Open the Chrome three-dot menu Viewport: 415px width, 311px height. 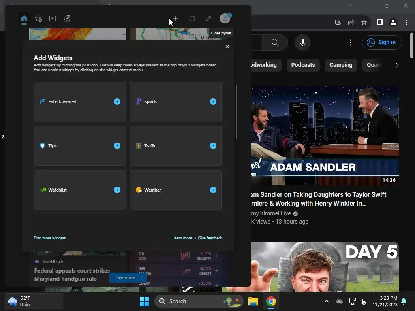[x=406, y=23]
